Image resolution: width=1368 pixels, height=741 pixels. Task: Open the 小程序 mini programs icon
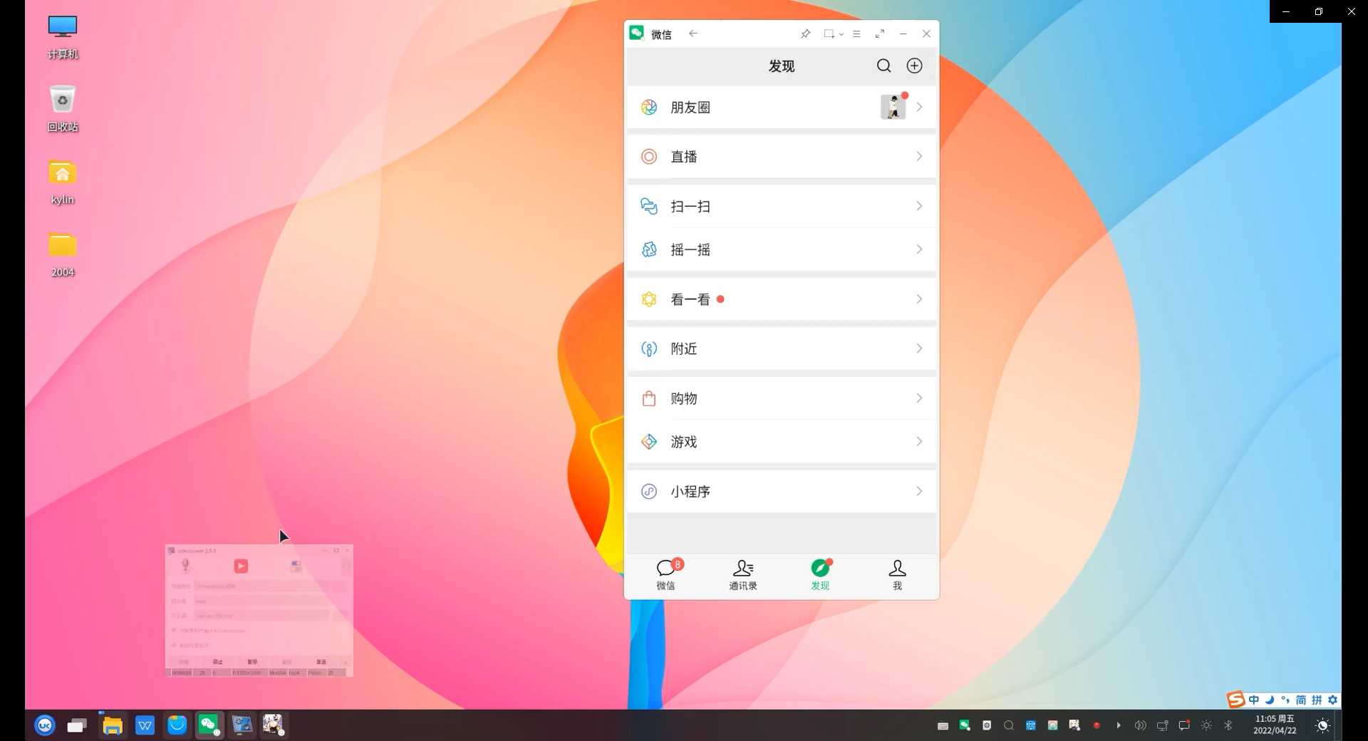click(649, 492)
